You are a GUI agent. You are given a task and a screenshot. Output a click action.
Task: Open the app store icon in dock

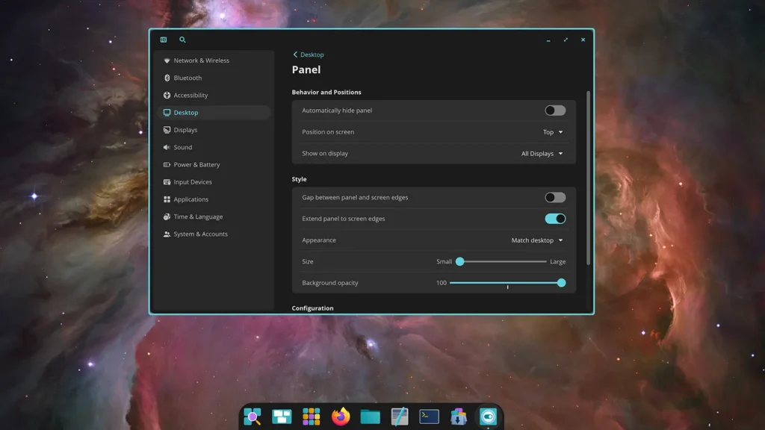tap(458, 417)
